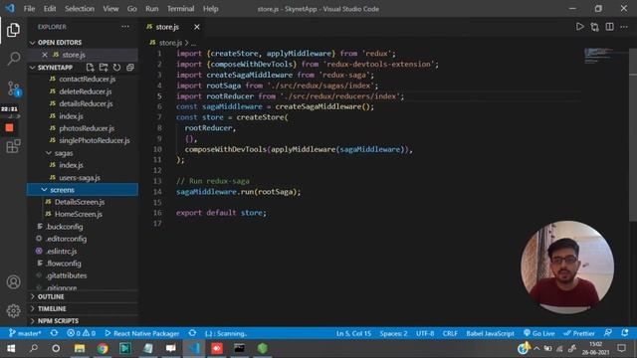The width and height of the screenshot is (637, 358).
Task: Change the Babel JavaScript language mode
Action: pos(490,333)
